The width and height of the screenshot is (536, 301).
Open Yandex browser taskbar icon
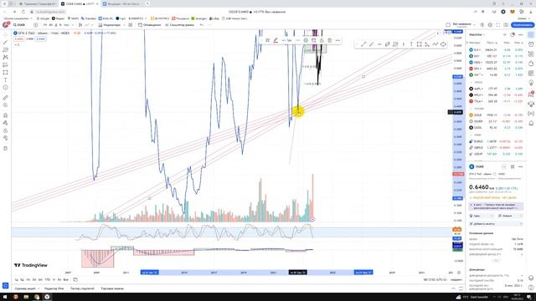click(x=47, y=297)
